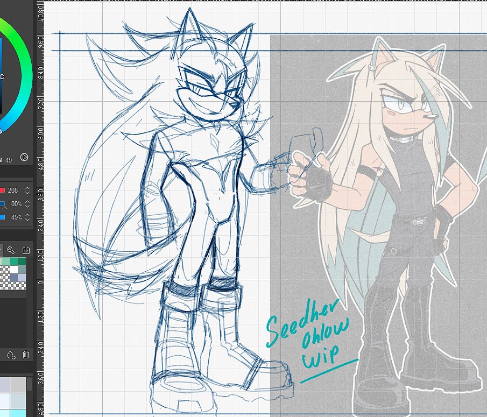This screenshot has width=487, height=417.
Task: Click the vertical ruler at the 0 mark
Action: pyautogui.click(x=40, y=282)
